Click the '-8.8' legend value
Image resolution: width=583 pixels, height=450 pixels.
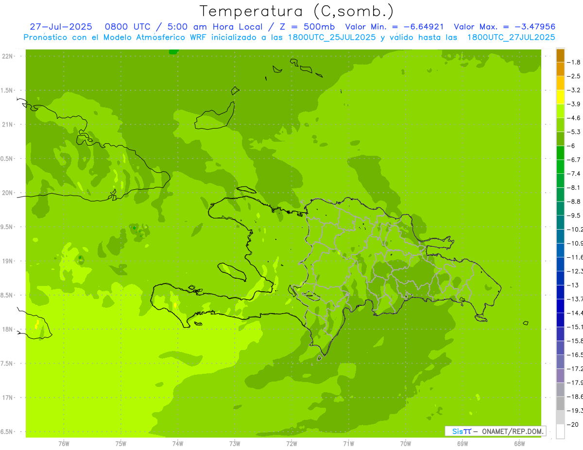pyautogui.click(x=574, y=201)
